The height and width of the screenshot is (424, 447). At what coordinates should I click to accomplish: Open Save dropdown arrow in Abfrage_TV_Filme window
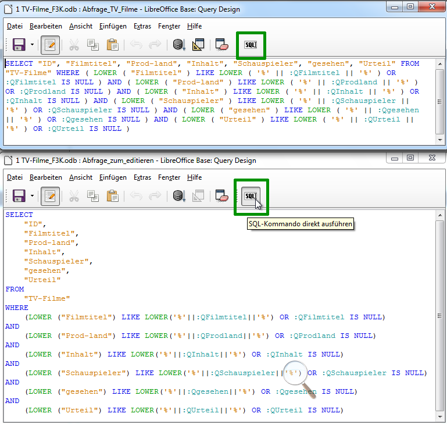point(32,45)
